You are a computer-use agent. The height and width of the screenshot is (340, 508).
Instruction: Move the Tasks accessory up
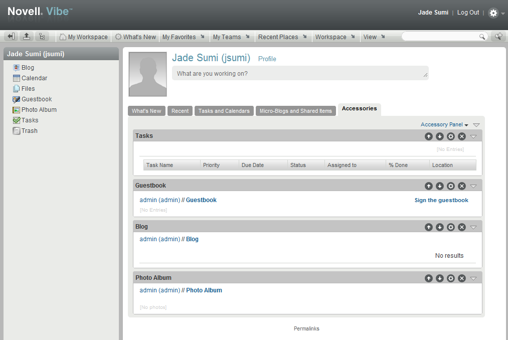(x=429, y=136)
